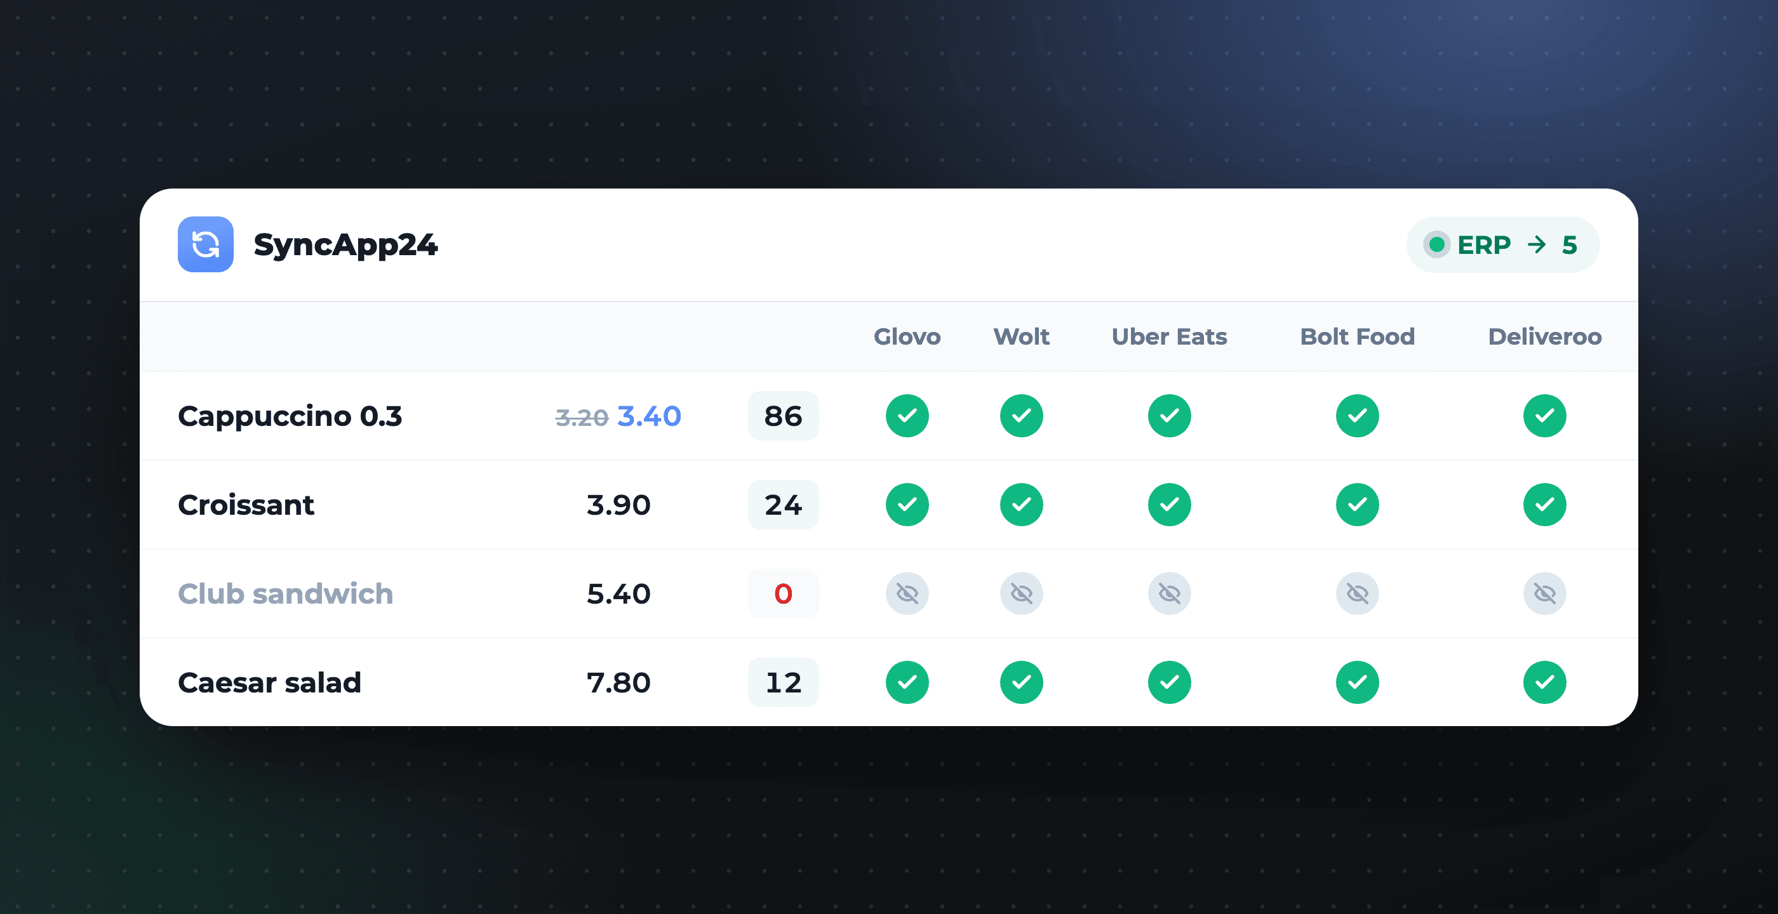1778x914 pixels.
Task: Toggle Croissant checkmark for Deliveroo
Action: click(1545, 505)
